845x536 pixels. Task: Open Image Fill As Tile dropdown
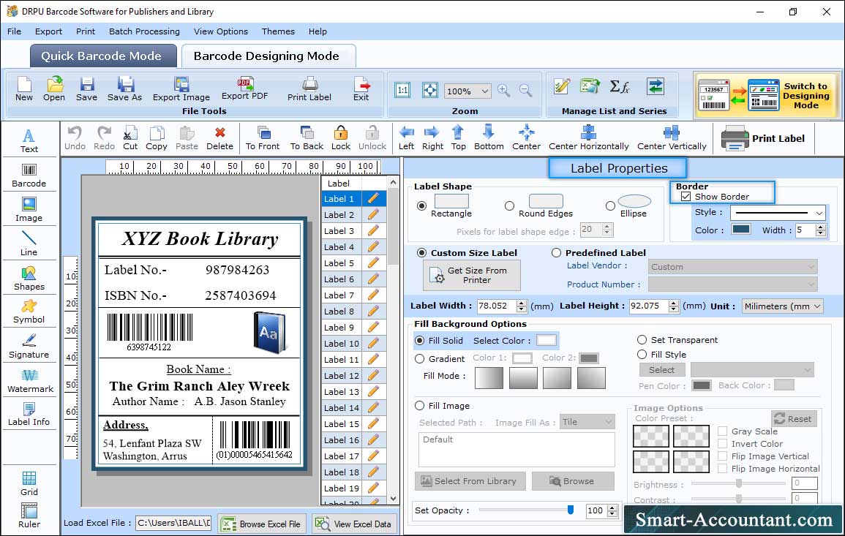coord(587,422)
